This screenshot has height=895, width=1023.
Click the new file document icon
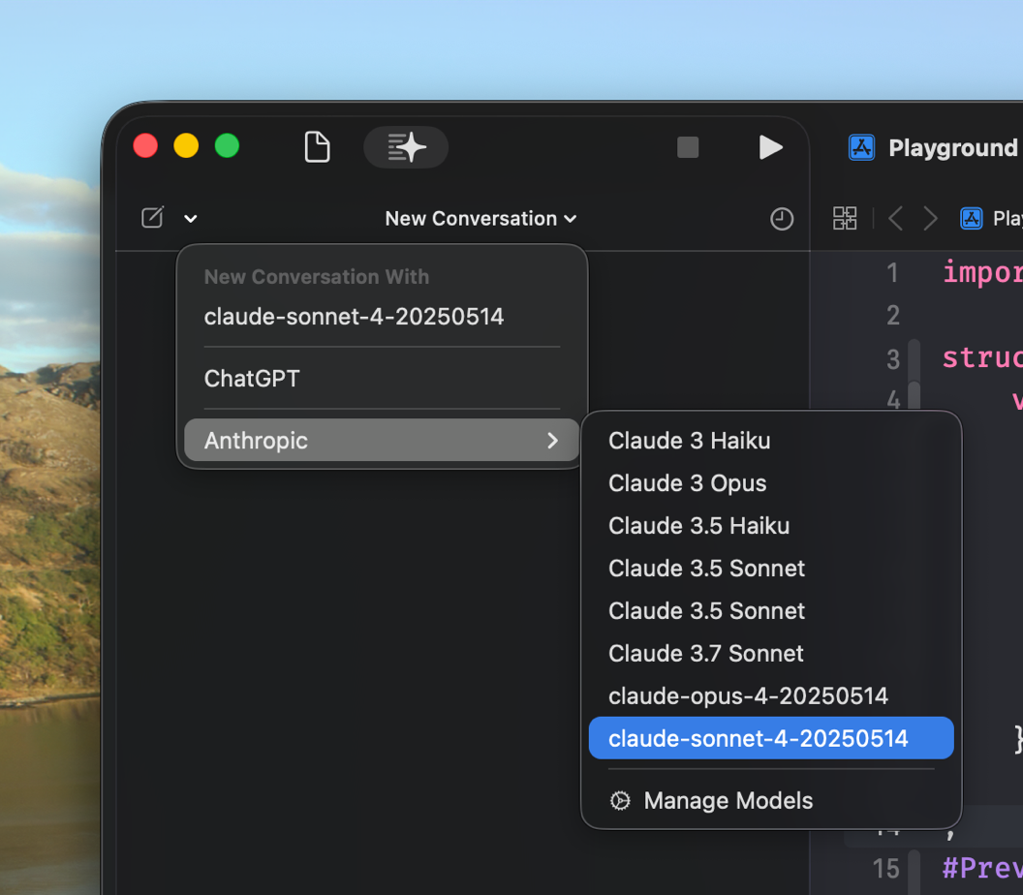317,147
